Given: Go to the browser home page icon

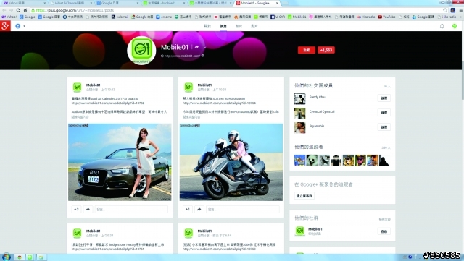Looking at the screenshot, I should pyautogui.click(x=25, y=10).
